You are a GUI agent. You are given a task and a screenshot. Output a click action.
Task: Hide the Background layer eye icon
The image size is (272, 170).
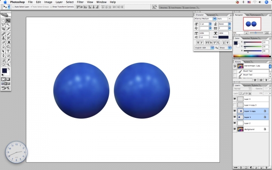[x=235, y=129]
